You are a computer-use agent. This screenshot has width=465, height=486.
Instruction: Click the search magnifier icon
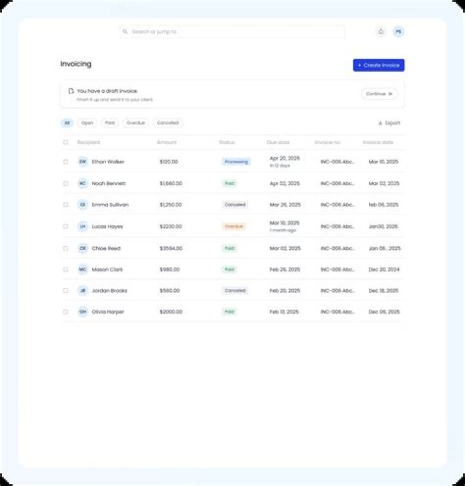tap(125, 32)
